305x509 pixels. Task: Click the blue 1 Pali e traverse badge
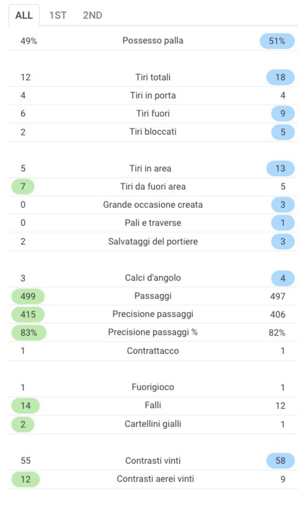[283, 223]
